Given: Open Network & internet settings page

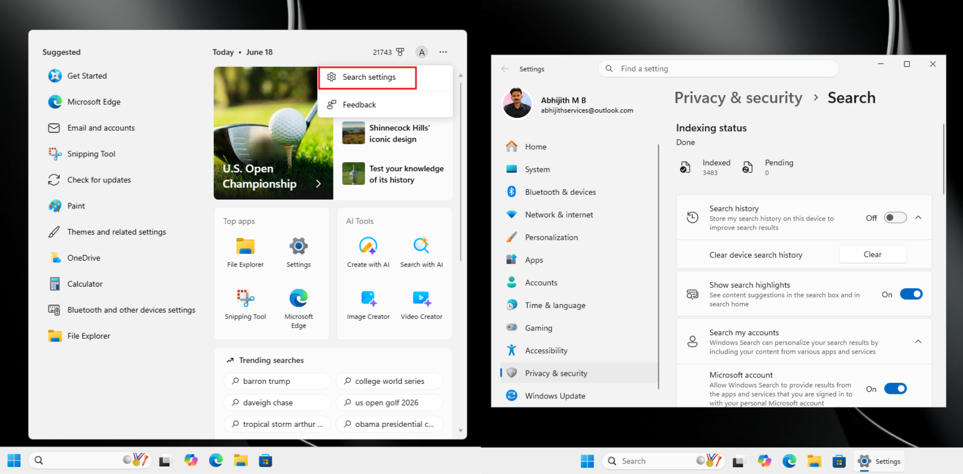Looking at the screenshot, I should (x=579, y=214).
